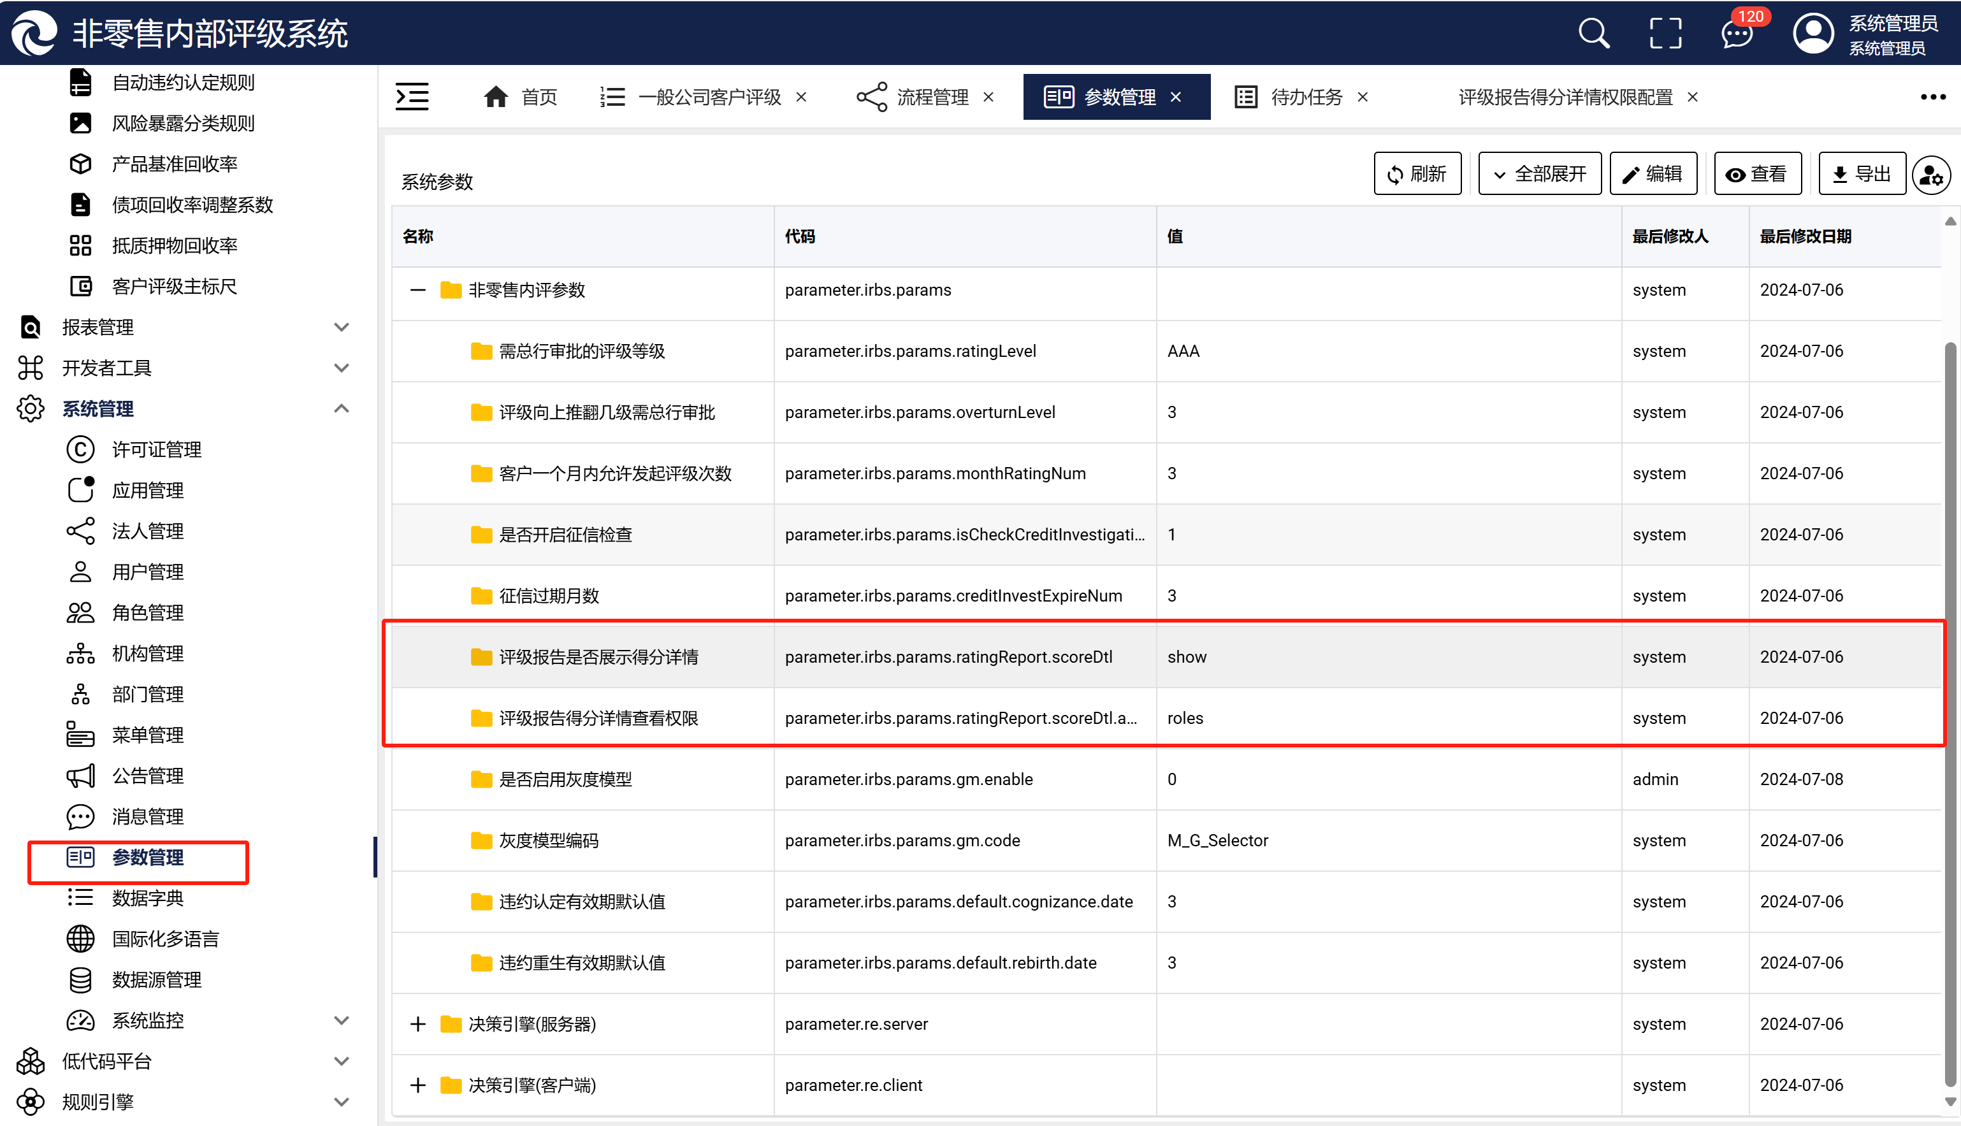Expand the 报表管理 sidebar menu
The image size is (1961, 1126).
coord(341,327)
